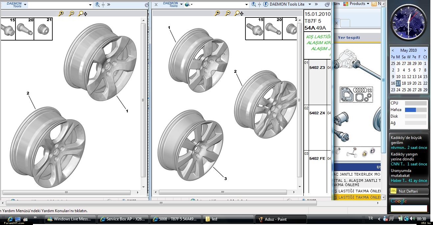Expand the DAEMON Tools Lite dropdown arrow
This screenshot has width=433, height=225.
coord(310,5)
